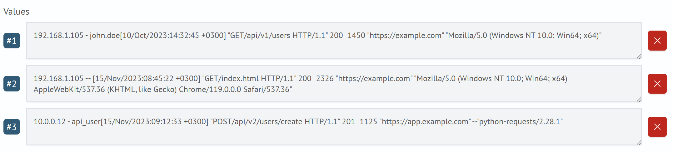Place cursor on "Chrome/119.0.0.0" in value #2
Screen dimensions: 673x152
click(210, 90)
